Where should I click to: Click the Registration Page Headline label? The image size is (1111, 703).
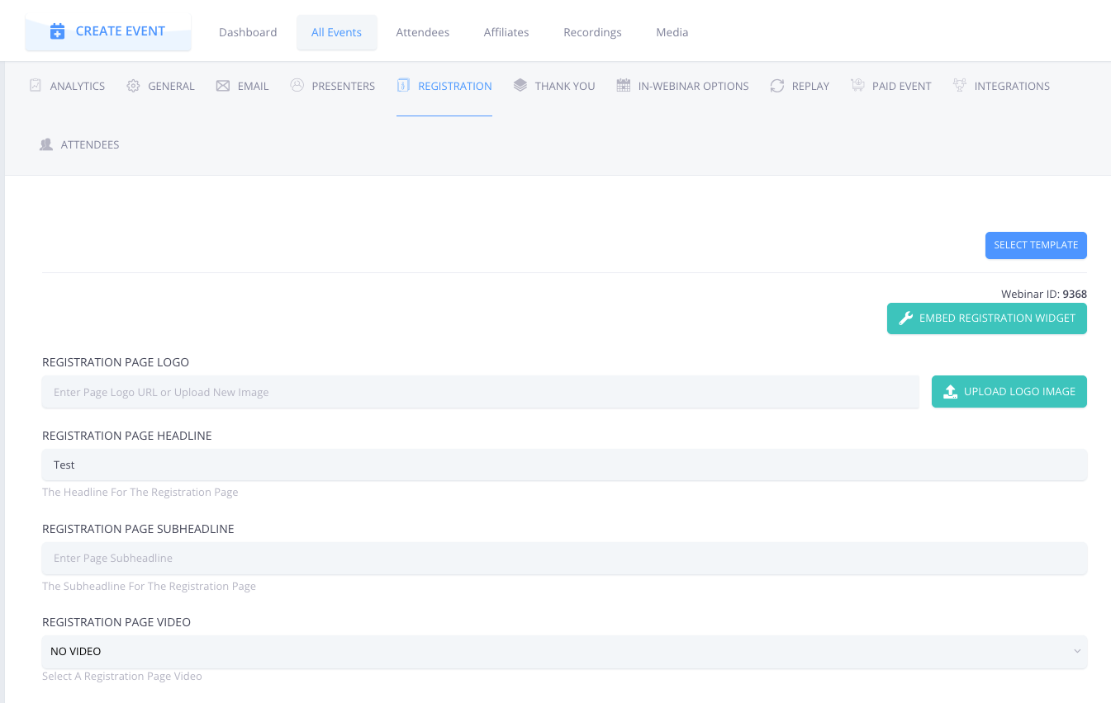pyautogui.click(x=127, y=436)
